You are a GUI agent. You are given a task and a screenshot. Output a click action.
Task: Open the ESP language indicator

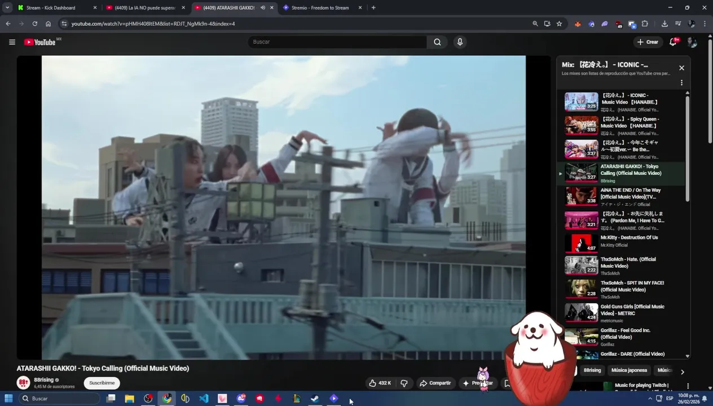(670, 399)
